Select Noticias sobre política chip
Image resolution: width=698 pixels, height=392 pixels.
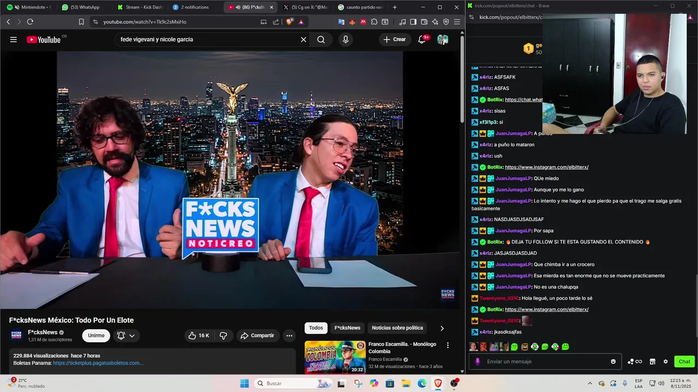(x=398, y=328)
